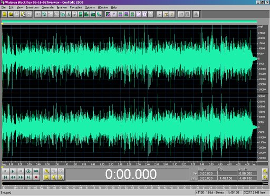Click the Undo arrow toolbar icon
The width and height of the screenshot is (270, 196).
coord(38,14)
